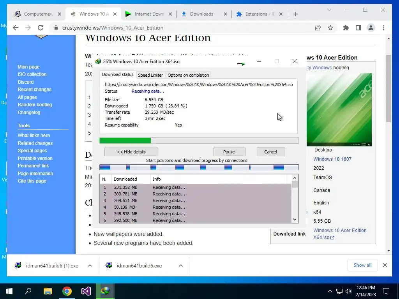Open Printable version link
This screenshot has width=399, height=299.
pos(35,158)
